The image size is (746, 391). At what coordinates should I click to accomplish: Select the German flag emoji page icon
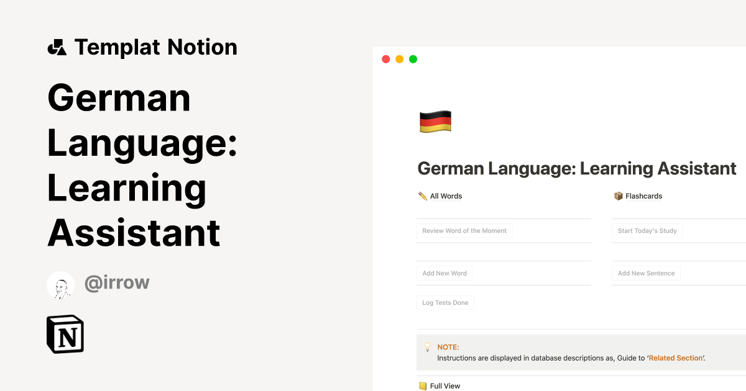[x=435, y=122]
